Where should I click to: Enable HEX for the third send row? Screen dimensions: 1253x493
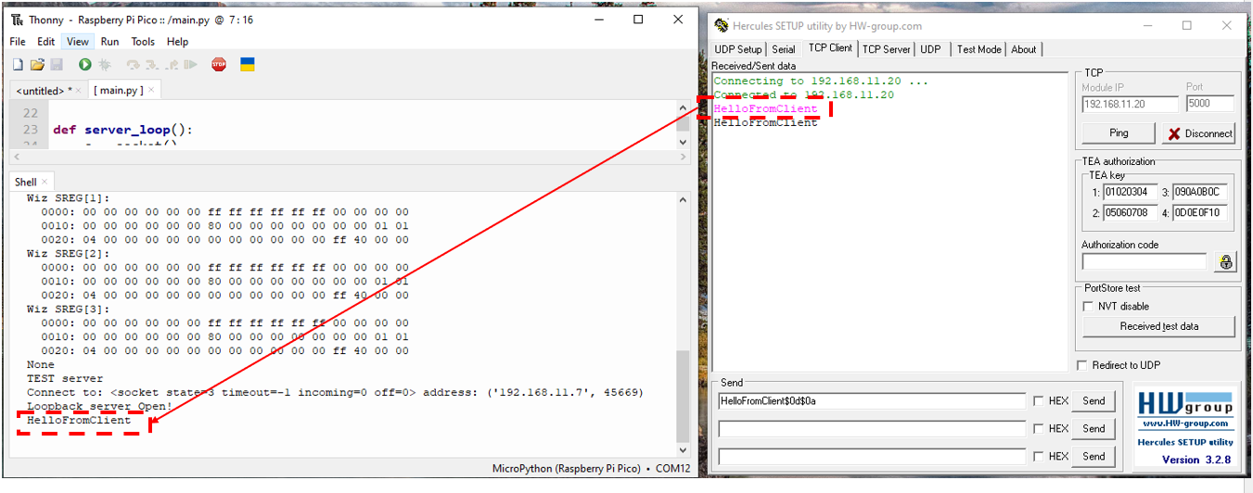coord(1039,457)
